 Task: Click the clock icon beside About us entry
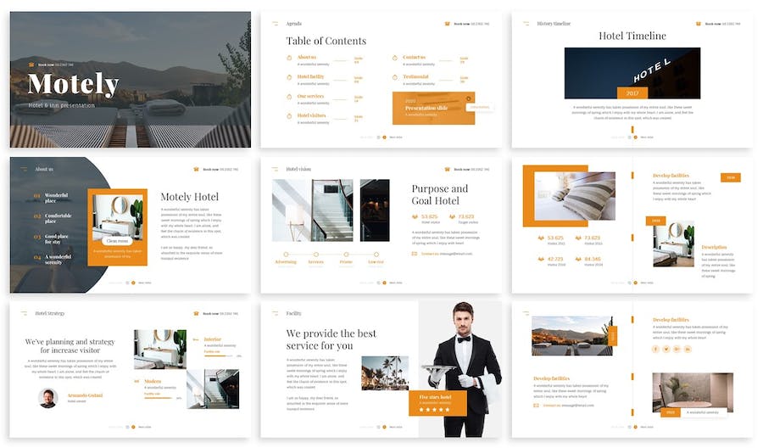point(289,59)
